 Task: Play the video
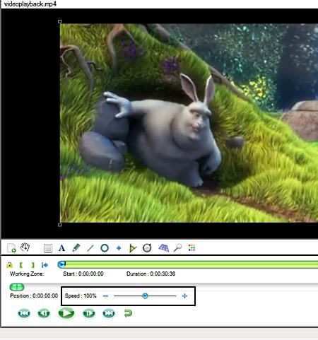click(66, 313)
